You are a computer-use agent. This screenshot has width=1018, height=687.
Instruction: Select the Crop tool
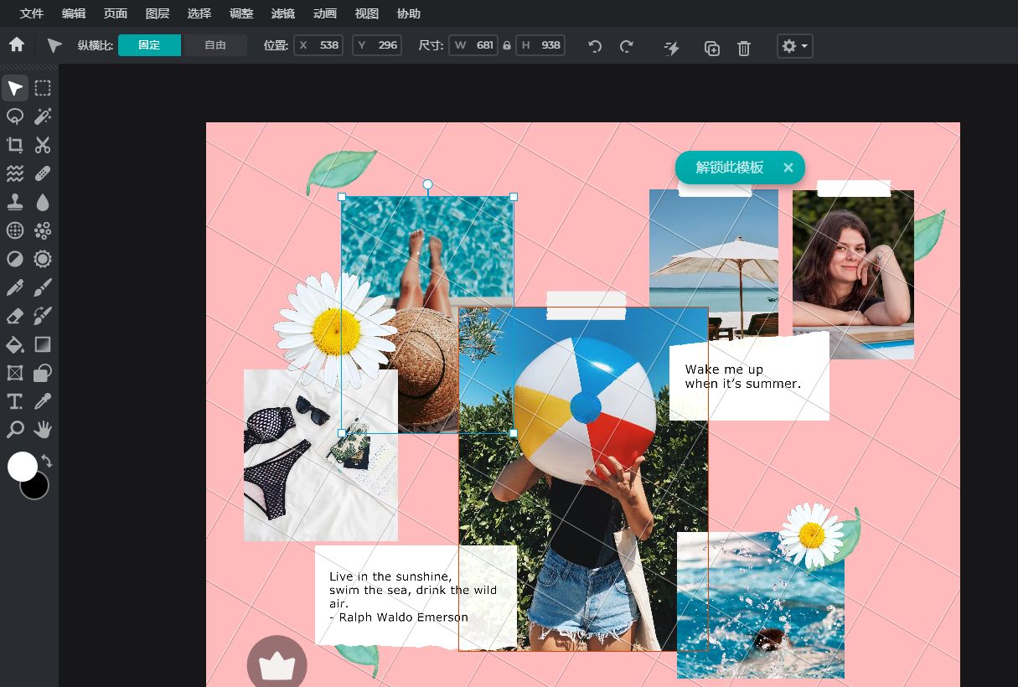tap(15, 145)
